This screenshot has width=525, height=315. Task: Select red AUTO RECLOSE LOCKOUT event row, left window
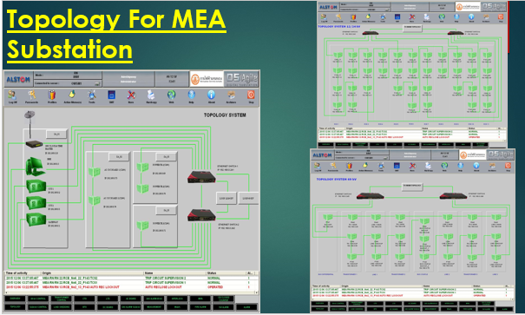(130, 287)
